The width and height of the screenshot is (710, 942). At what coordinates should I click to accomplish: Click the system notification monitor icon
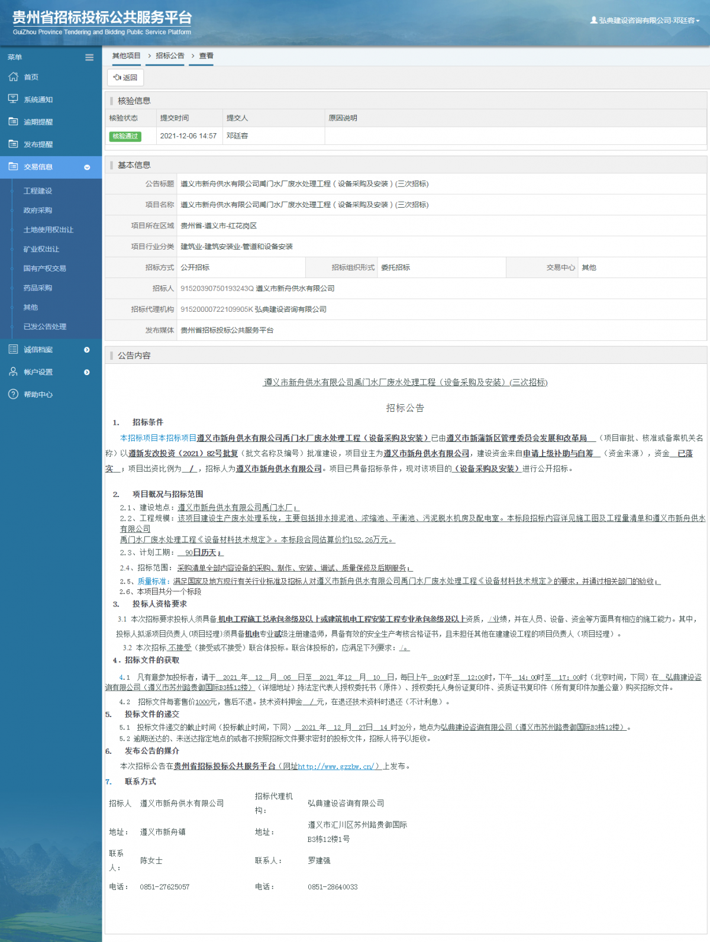pos(13,99)
